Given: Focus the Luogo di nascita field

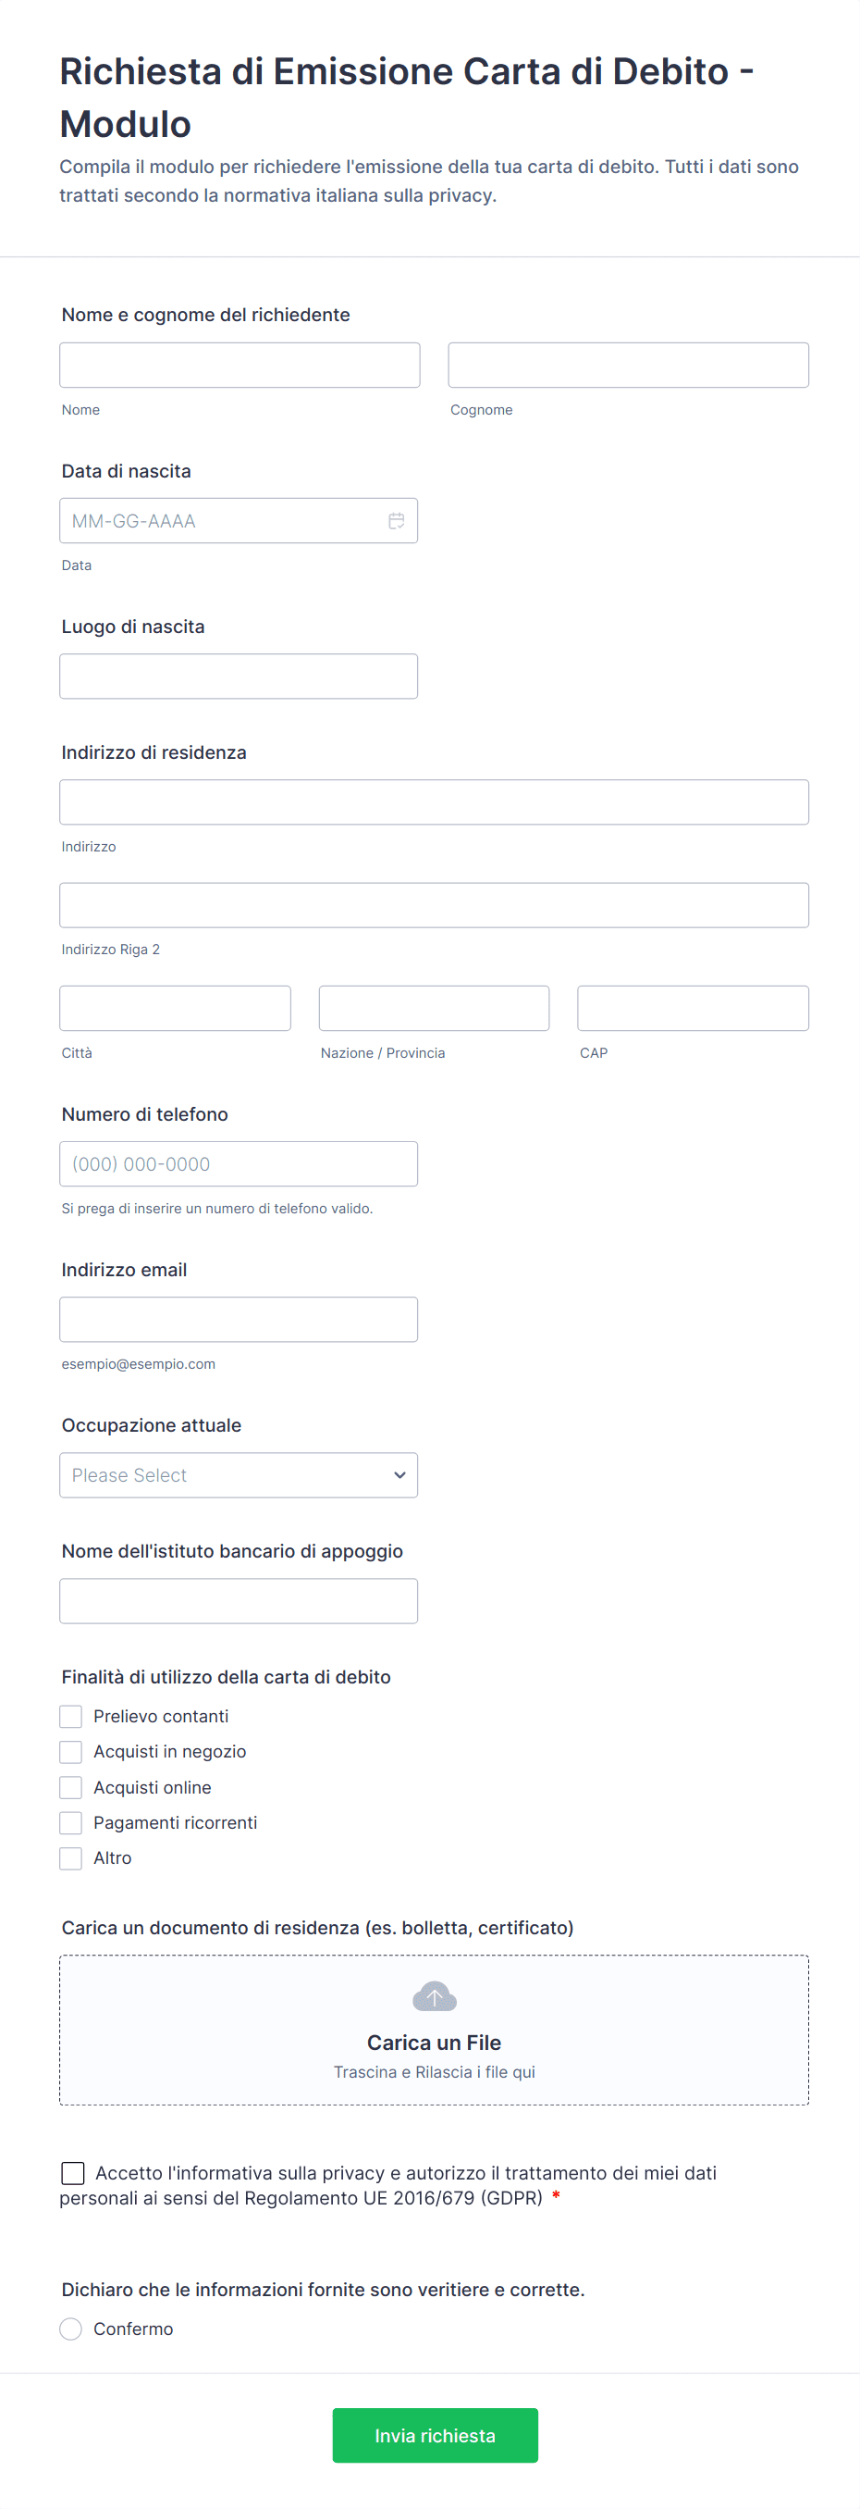Looking at the screenshot, I should [239, 676].
